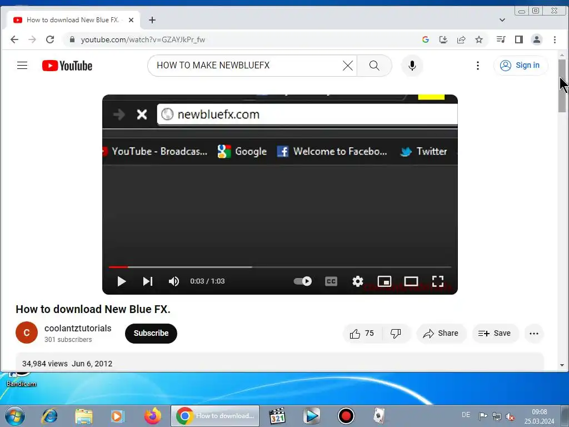This screenshot has height=427, width=569.
Task: Open YouTube settings three-dot menu
Action: tap(477, 66)
